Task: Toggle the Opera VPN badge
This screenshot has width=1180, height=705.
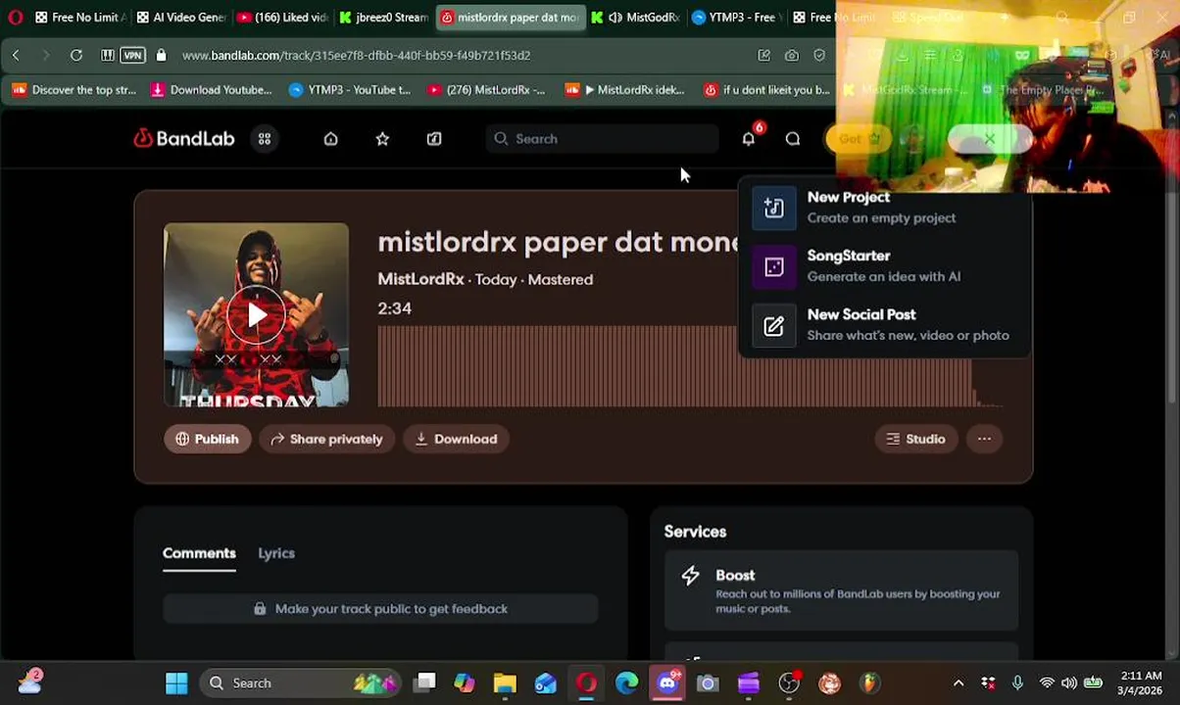Action: [132, 56]
